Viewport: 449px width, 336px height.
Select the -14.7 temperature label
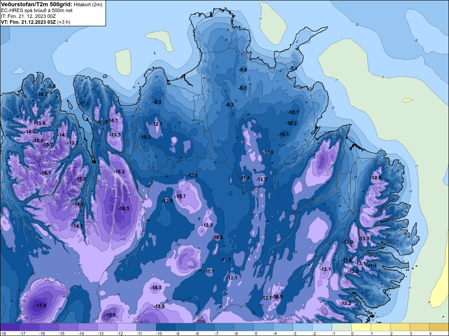63,135
